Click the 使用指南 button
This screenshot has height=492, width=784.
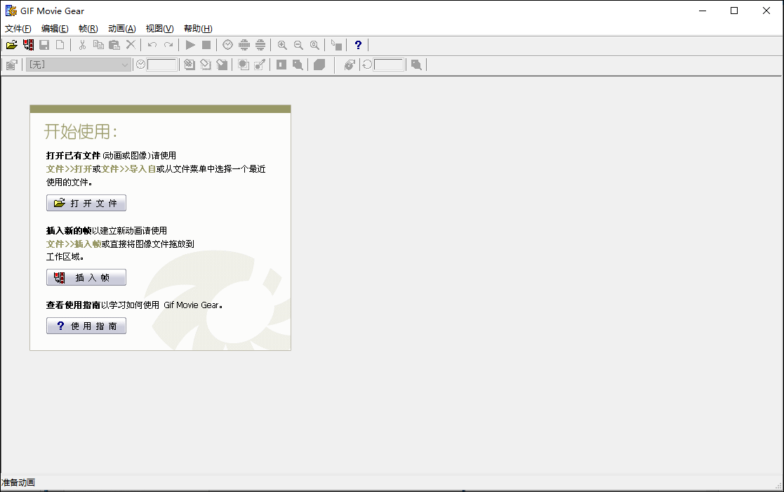click(x=86, y=326)
